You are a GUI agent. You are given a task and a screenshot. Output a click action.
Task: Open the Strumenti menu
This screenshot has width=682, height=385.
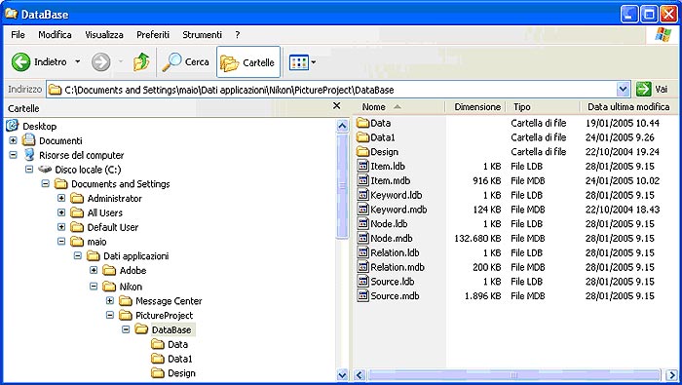(x=203, y=35)
